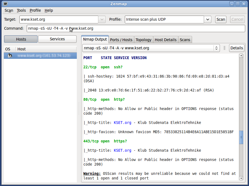Click the 'ssh-hostkey' DSA fingerprint line

[156, 79]
